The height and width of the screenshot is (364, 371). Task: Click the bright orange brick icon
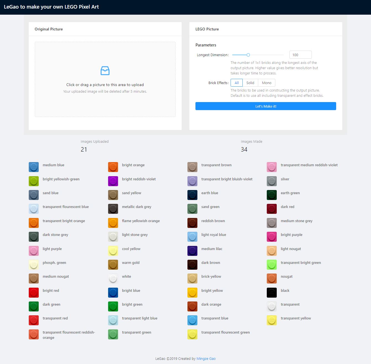pyautogui.click(x=113, y=167)
